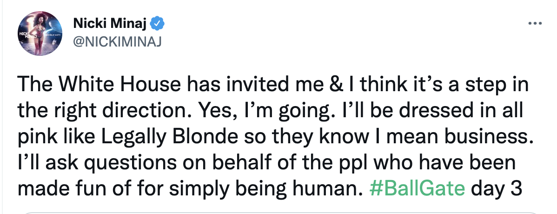Click the blue verified checkmark badge
Screen dimensions: 557x214
coord(157,24)
